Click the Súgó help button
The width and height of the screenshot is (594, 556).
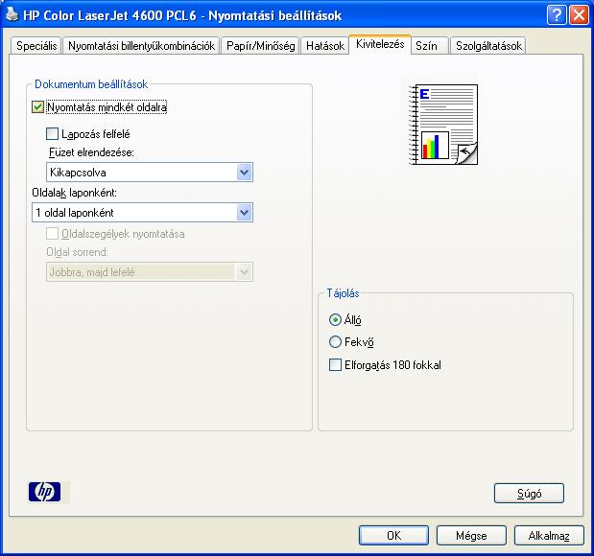[529, 493]
